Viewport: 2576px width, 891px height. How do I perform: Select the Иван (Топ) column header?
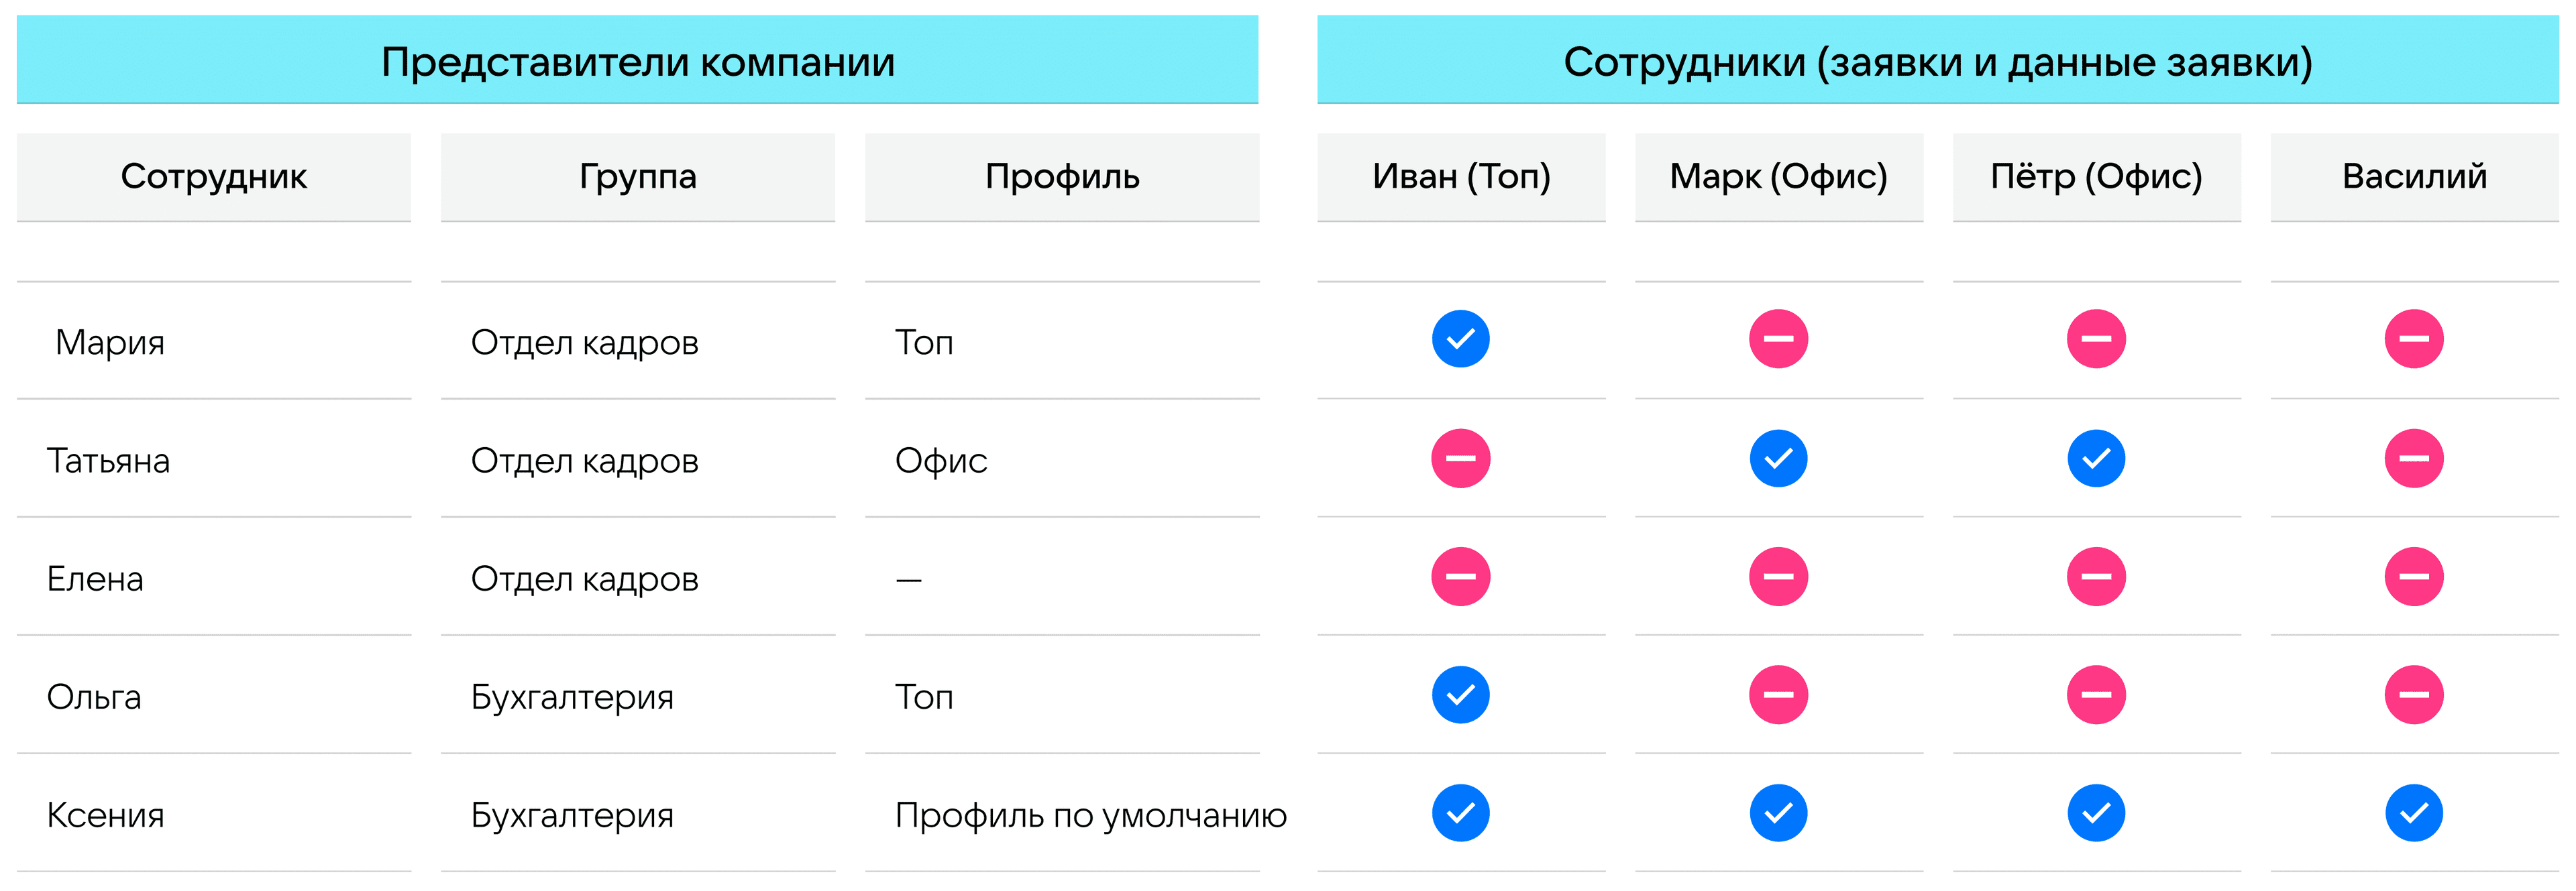point(1461,177)
